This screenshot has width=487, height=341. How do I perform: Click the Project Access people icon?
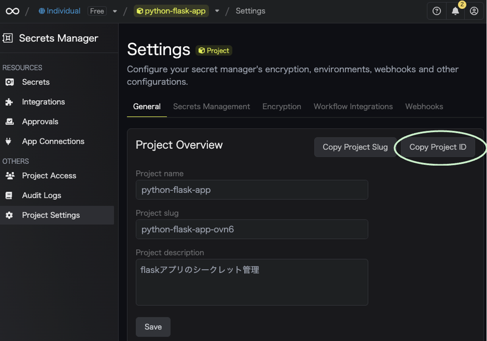9,176
